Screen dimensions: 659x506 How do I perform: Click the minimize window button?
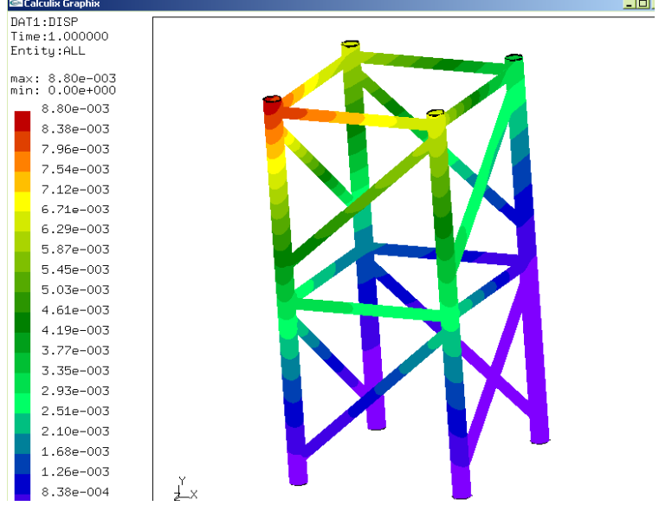[630, 3]
